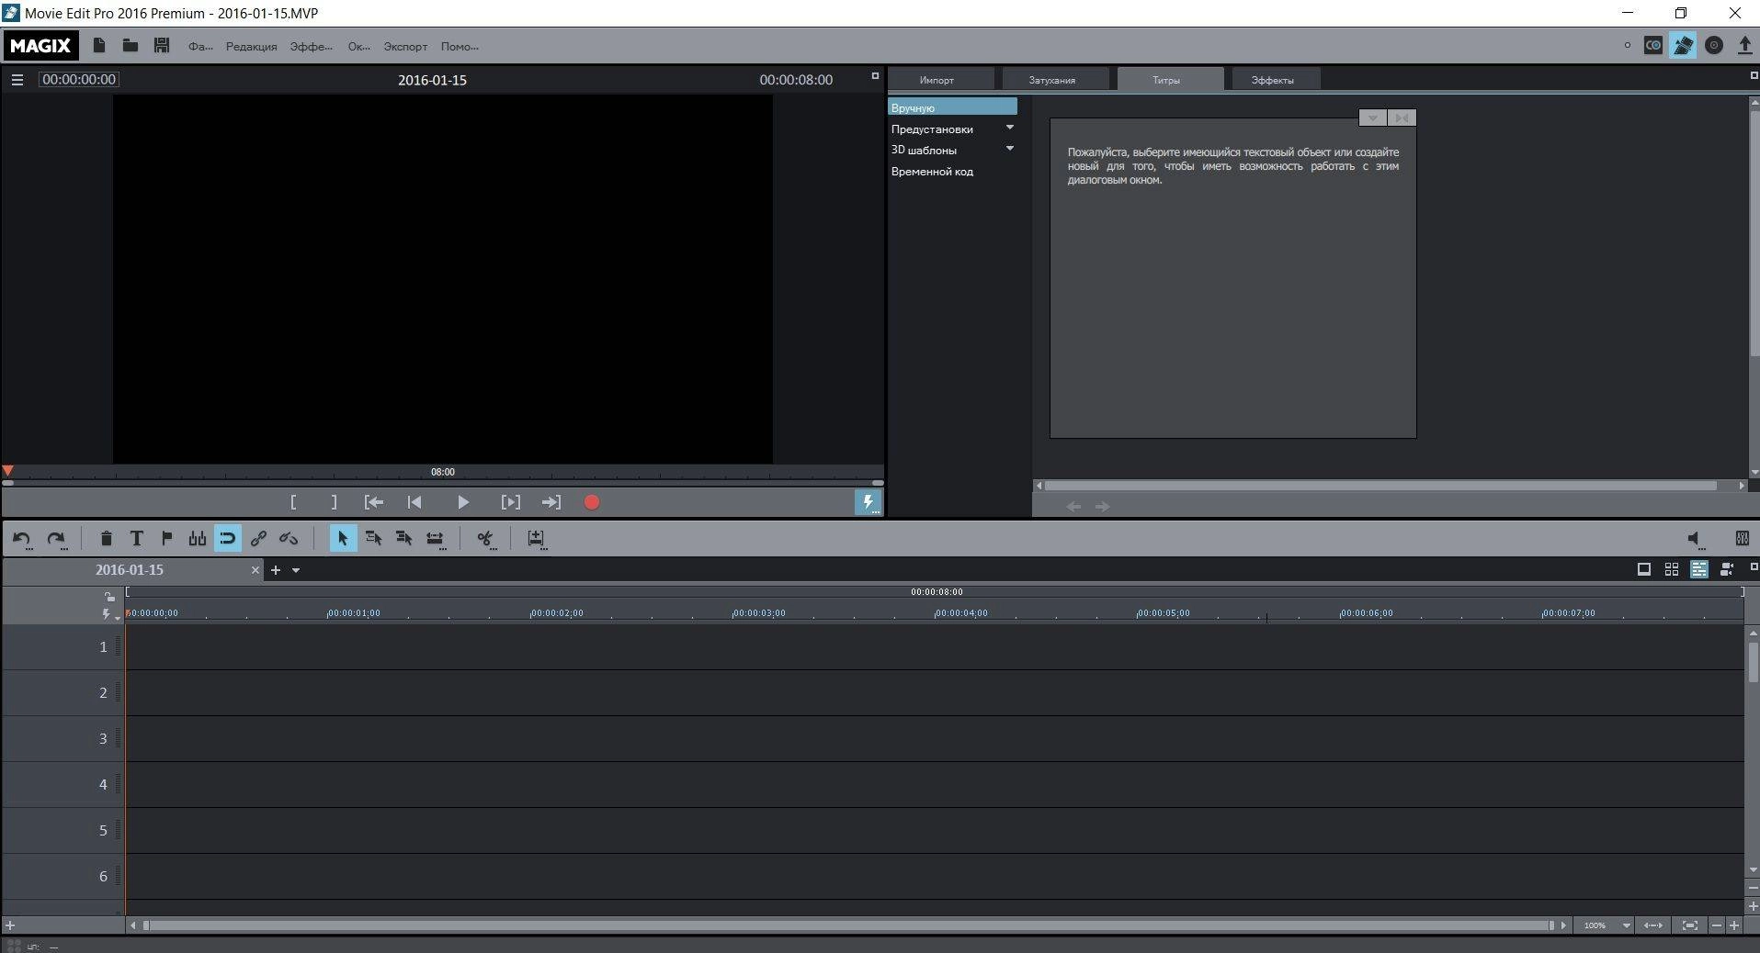Open the preview monitor hamburger menu
Viewport: 1760px width, 953px height.
(x=17, y=80)
